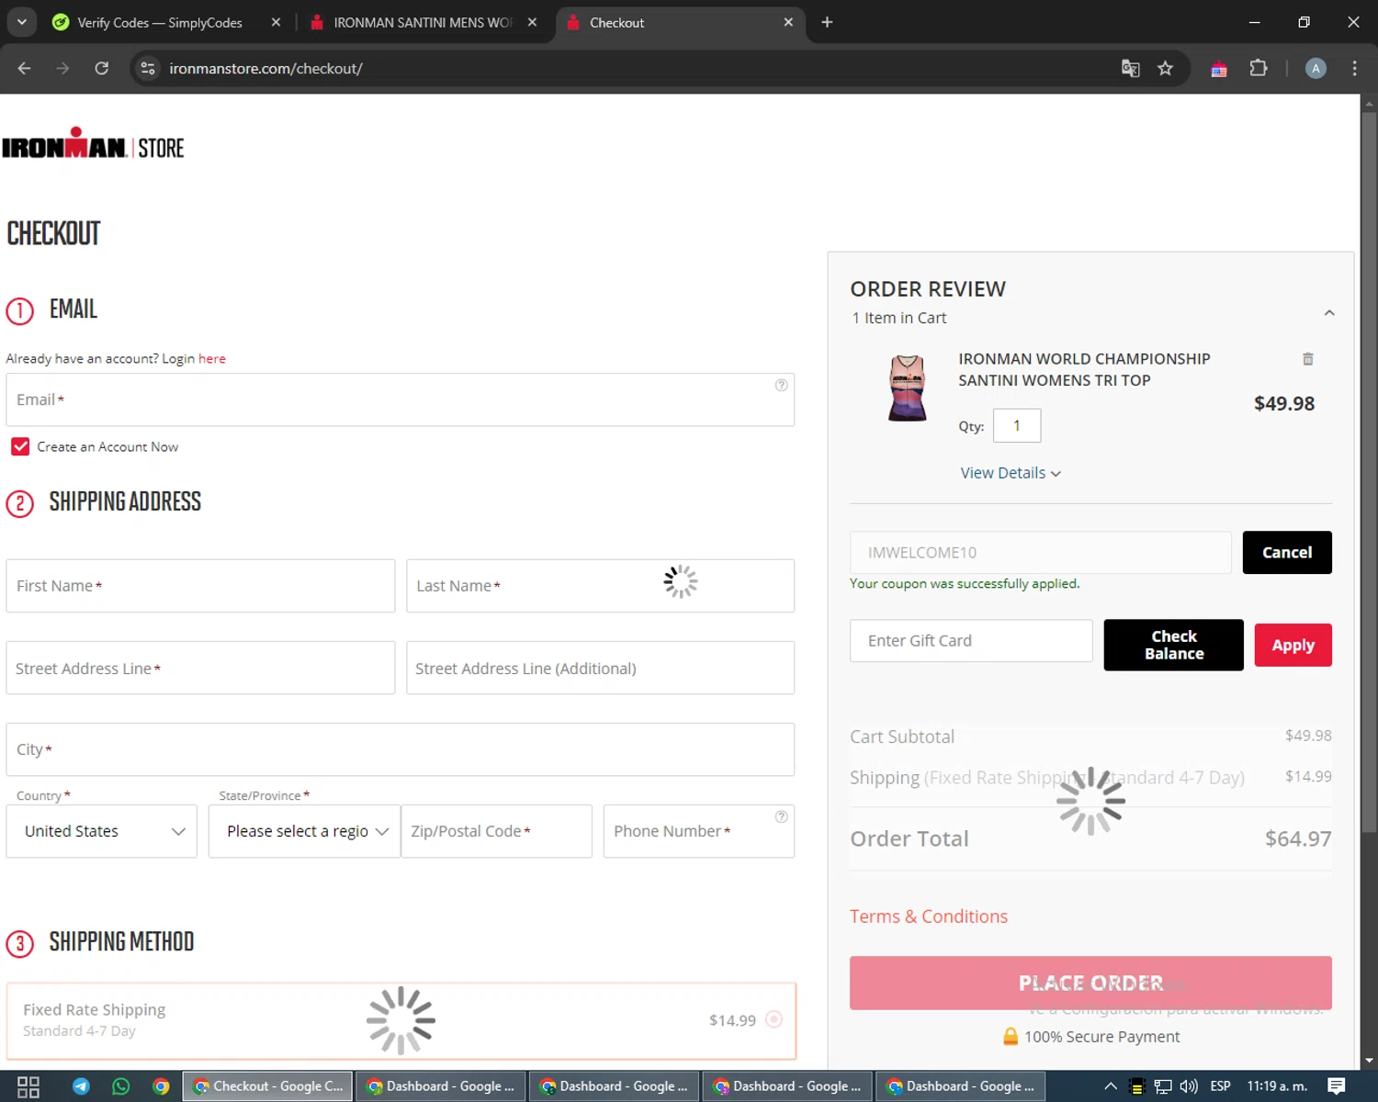Open the volume control in system tray
Viewport: 1378px width, 1102px height.
[1189, 1086]
